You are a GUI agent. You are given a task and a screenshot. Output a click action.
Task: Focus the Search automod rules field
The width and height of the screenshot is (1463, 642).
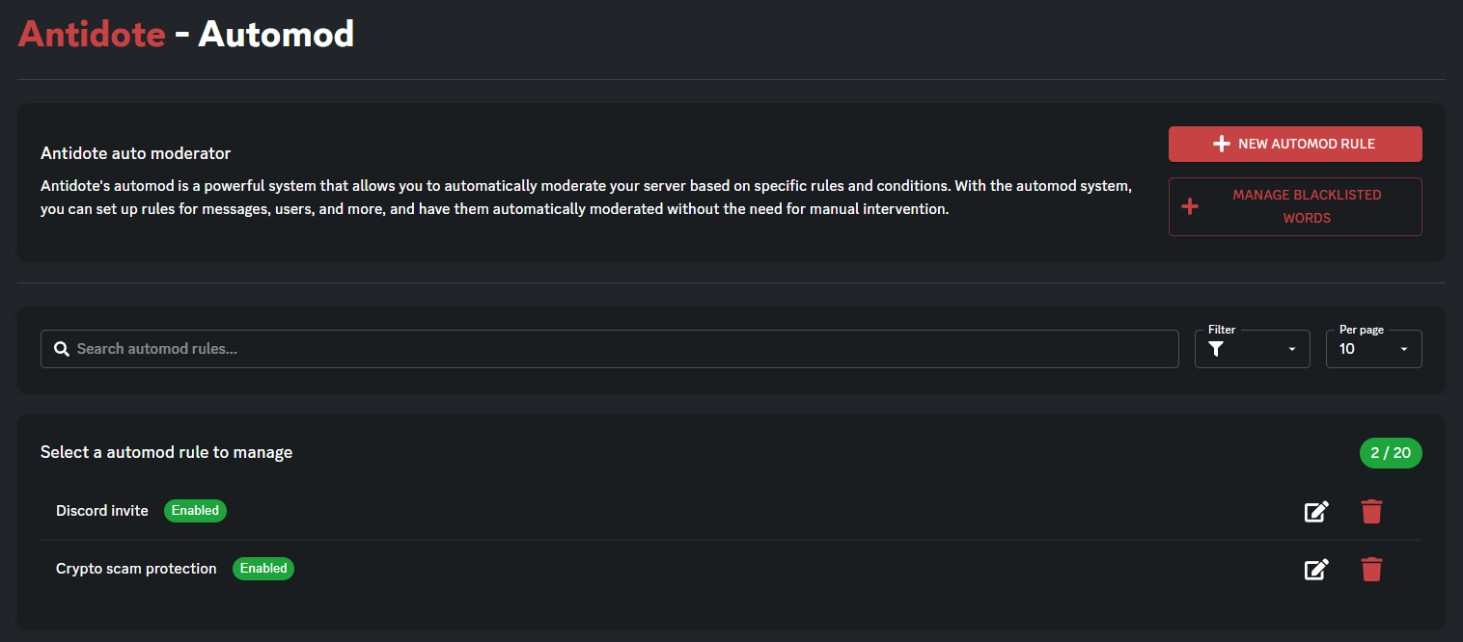618,349
